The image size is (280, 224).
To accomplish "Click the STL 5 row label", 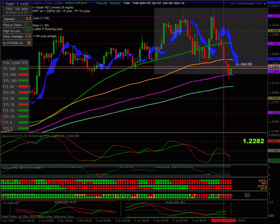I will 8,129.
